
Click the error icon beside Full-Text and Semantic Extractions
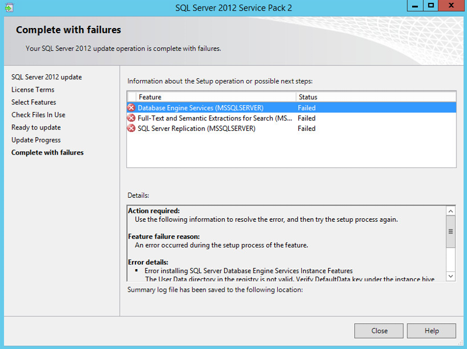click(131, 118)
